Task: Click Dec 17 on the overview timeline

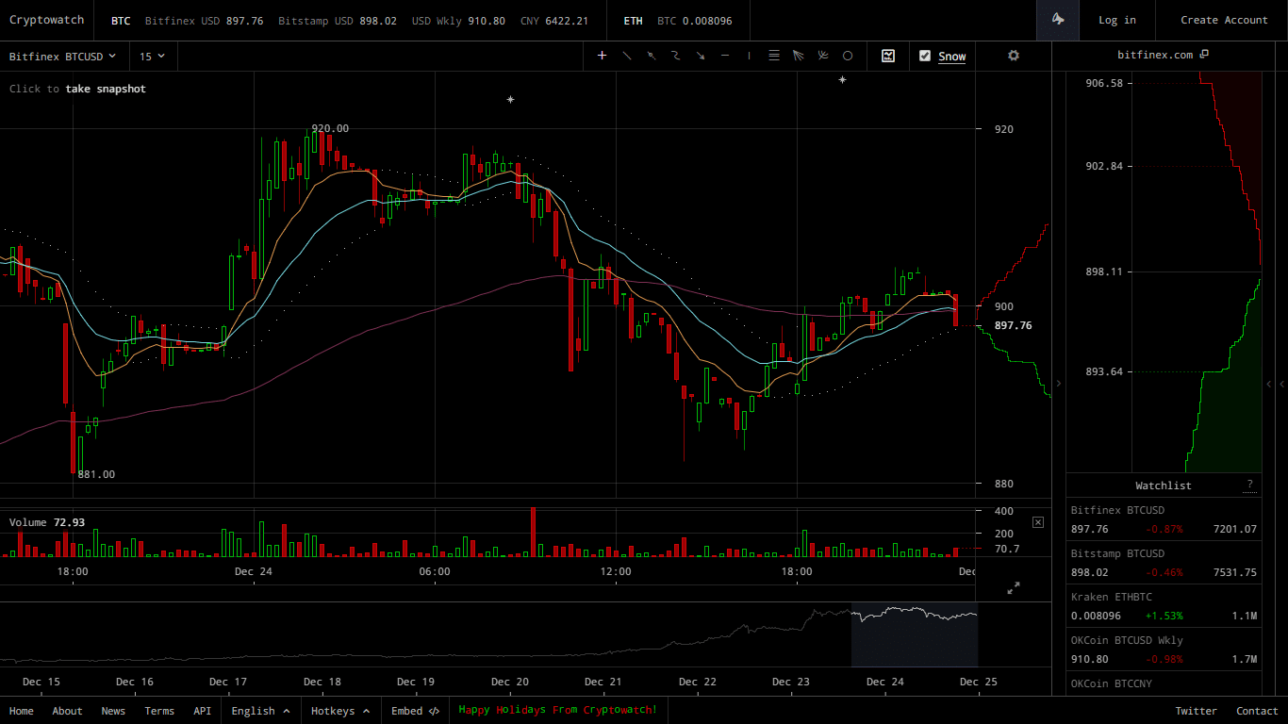Action: click(228, 682)
